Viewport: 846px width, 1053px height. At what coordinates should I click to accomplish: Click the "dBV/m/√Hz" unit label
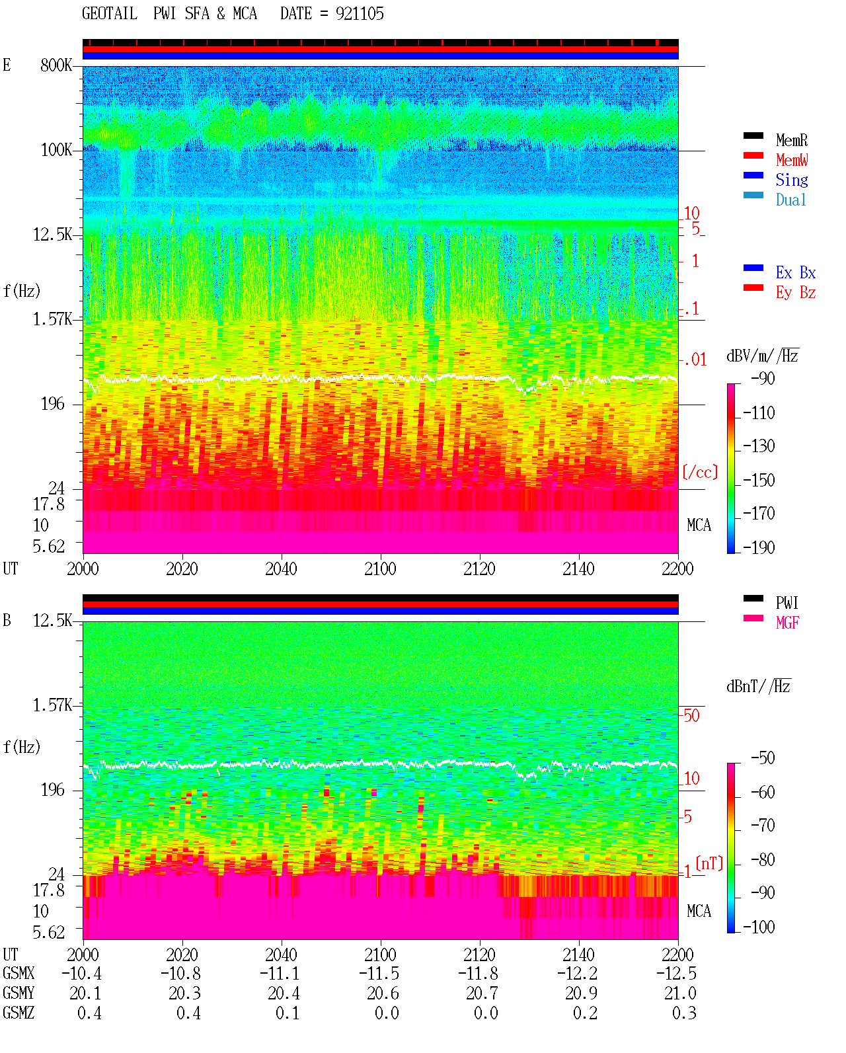[763, 356]
